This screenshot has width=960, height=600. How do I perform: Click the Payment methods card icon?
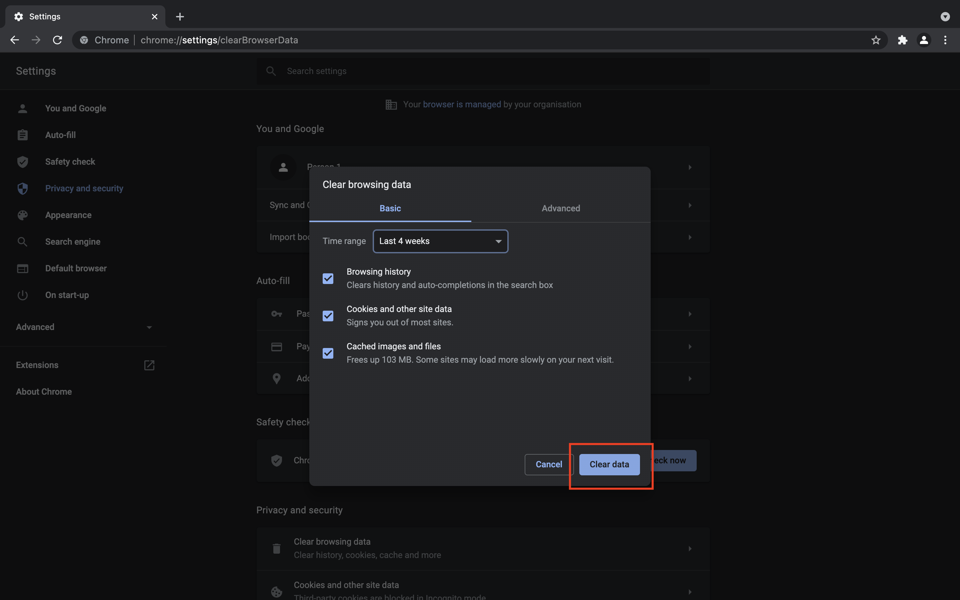pos(276,347)
